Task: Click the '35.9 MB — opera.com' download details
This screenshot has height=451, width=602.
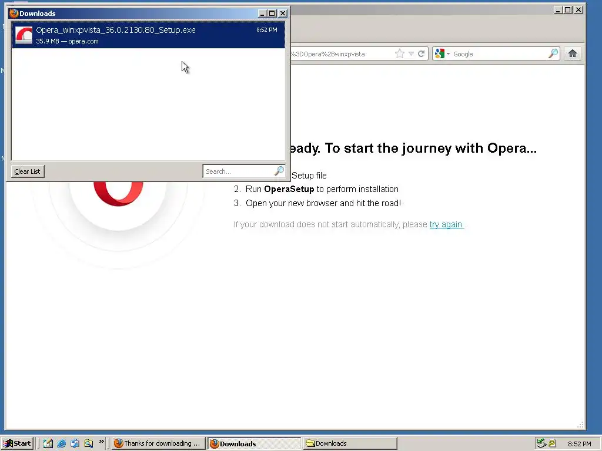Action: 67,41
